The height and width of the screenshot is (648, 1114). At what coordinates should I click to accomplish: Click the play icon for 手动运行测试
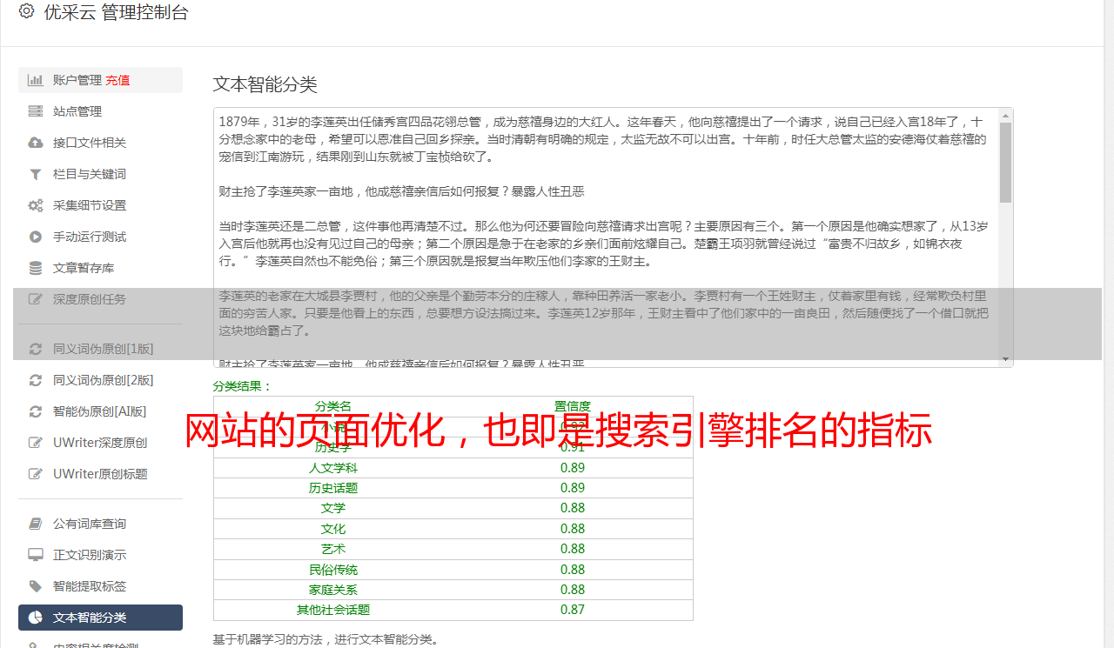click(x=36, y=237)
